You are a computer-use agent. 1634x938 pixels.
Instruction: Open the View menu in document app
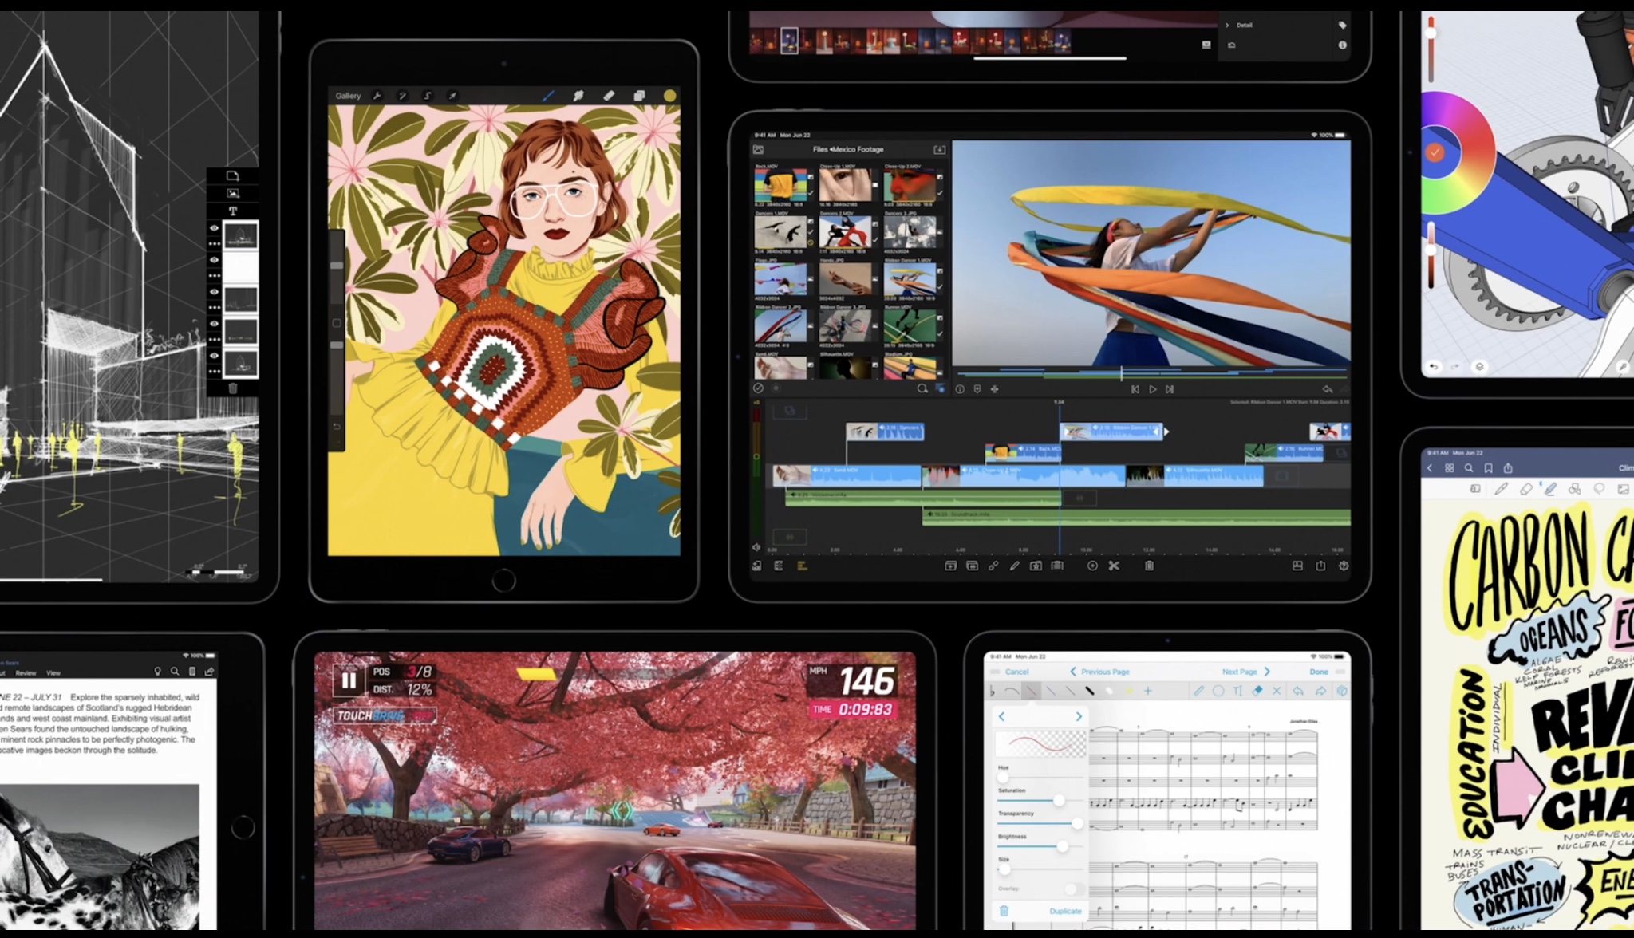pos(53,673)
